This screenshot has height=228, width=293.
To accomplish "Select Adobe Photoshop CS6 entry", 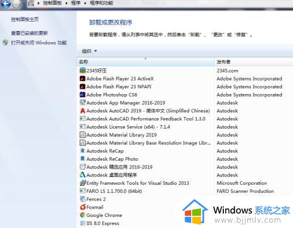I will coord(112,95).
